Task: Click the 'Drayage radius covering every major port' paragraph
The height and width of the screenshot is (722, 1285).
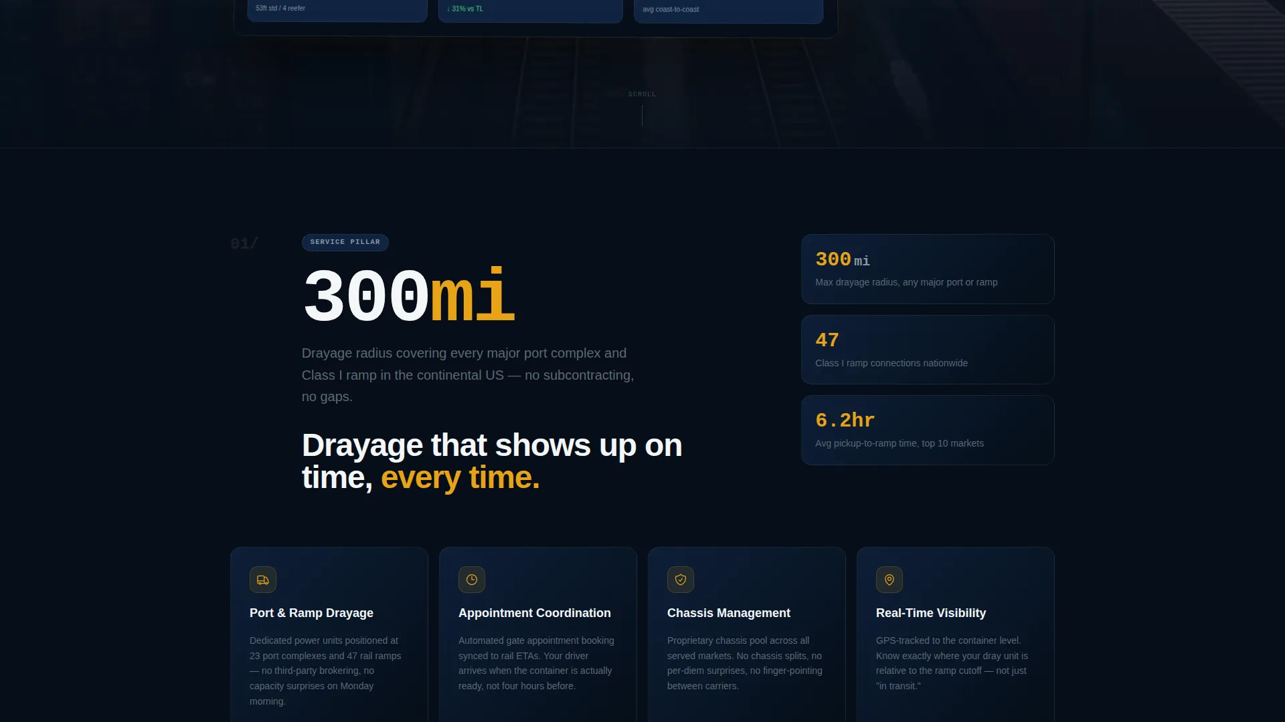Action: point(468,375)
